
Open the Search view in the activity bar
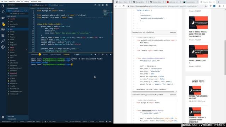pos(3,12)
